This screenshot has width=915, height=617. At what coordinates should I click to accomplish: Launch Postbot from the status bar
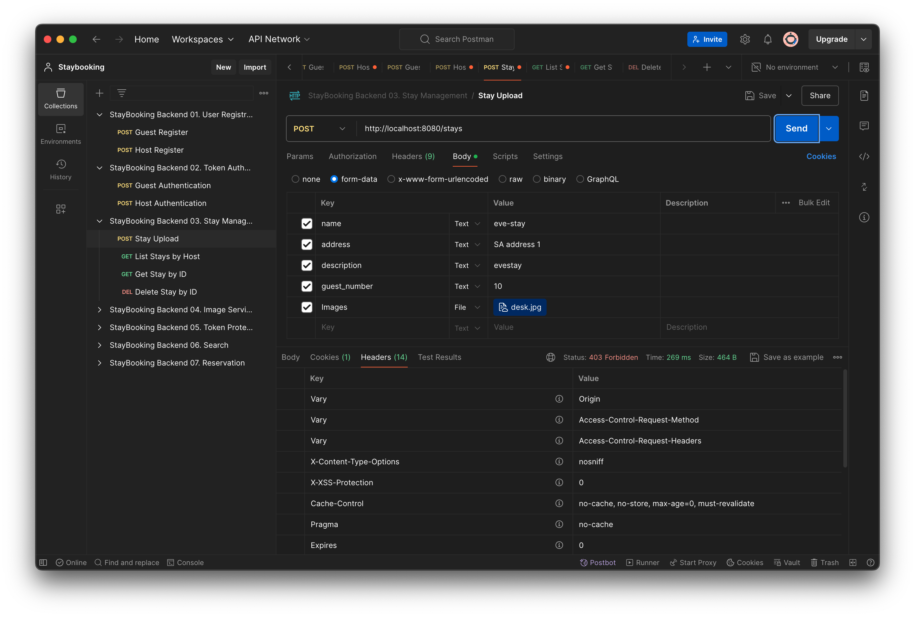click(x=598, y=562)
